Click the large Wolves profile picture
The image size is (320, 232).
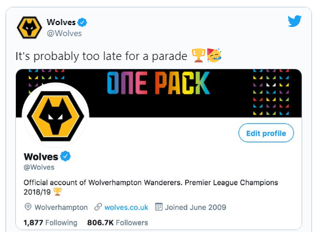pyautogui.click(x=55, y=116)
